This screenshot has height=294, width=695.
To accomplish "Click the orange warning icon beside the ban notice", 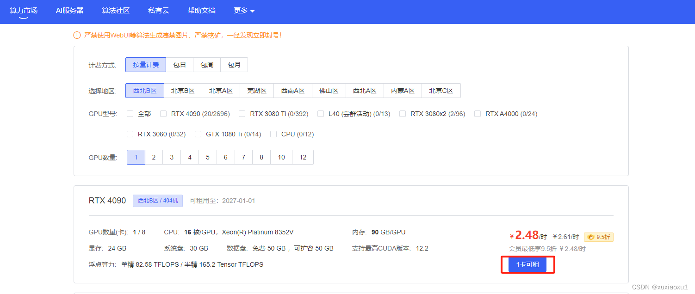I will (x=77, y=34).
